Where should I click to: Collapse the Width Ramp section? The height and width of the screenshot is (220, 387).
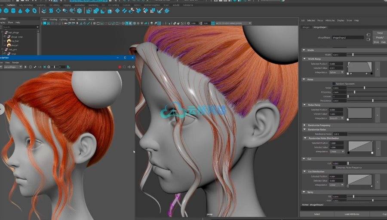click(x=304, y=59)
